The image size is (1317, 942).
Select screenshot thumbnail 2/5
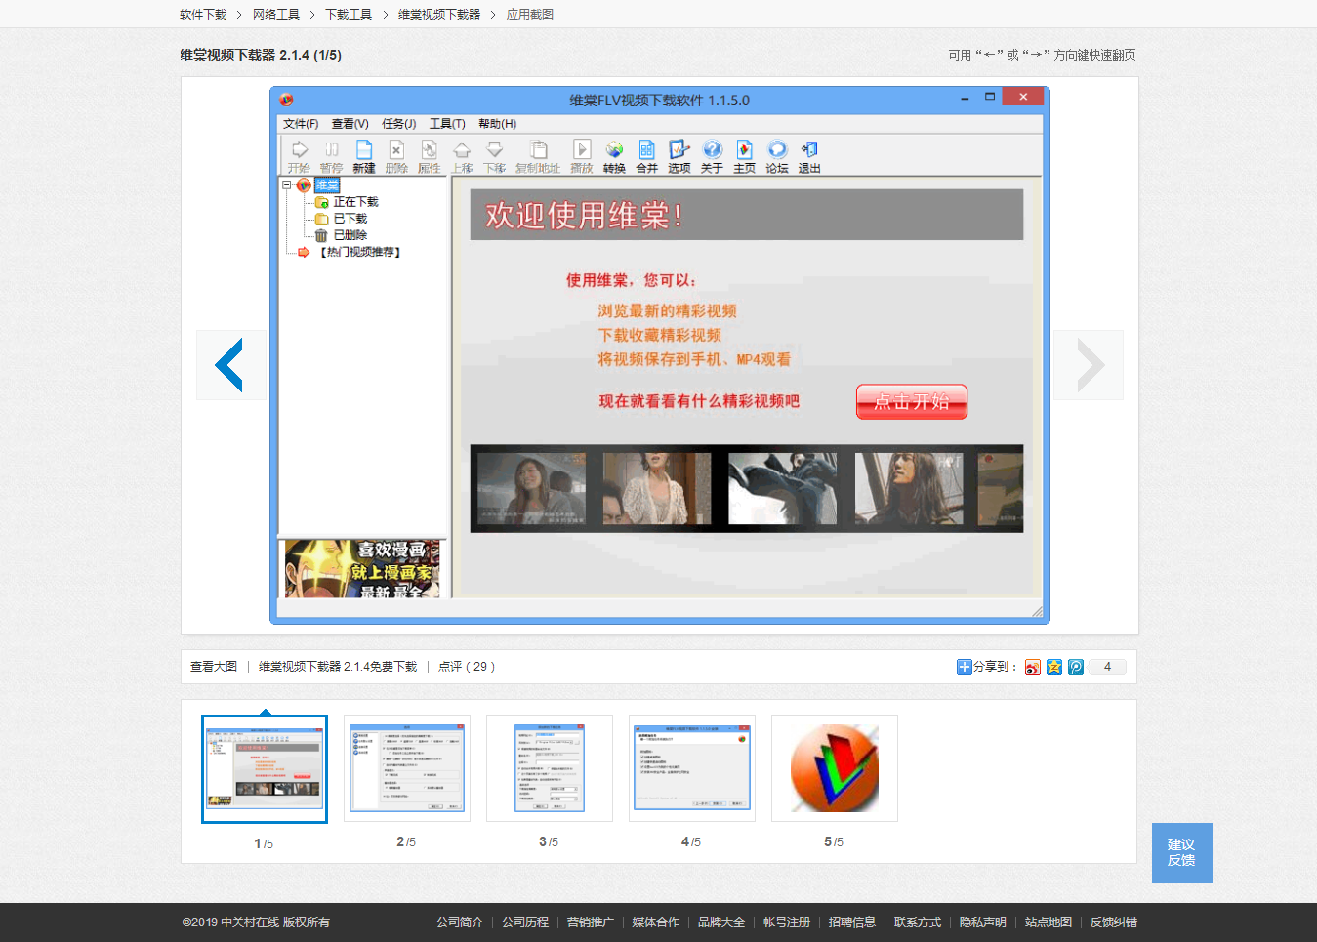pyautogui.click(x=407, y=768)
